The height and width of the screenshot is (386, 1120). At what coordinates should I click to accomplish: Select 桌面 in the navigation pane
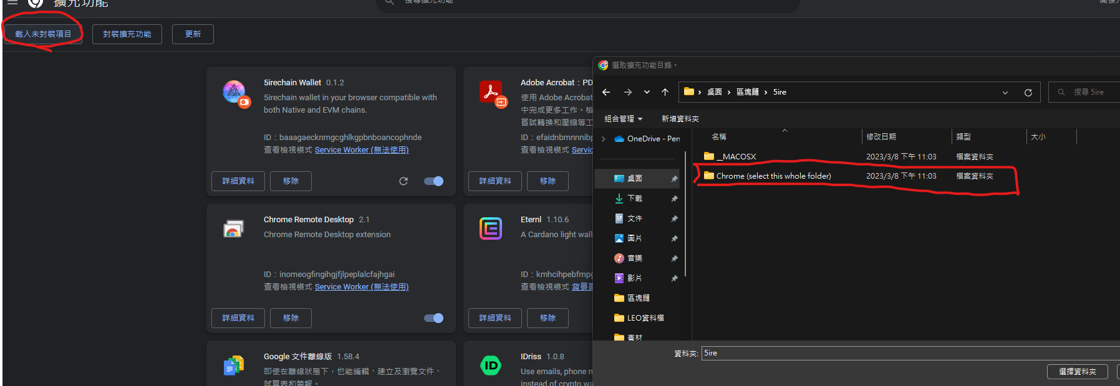[637, 179]
